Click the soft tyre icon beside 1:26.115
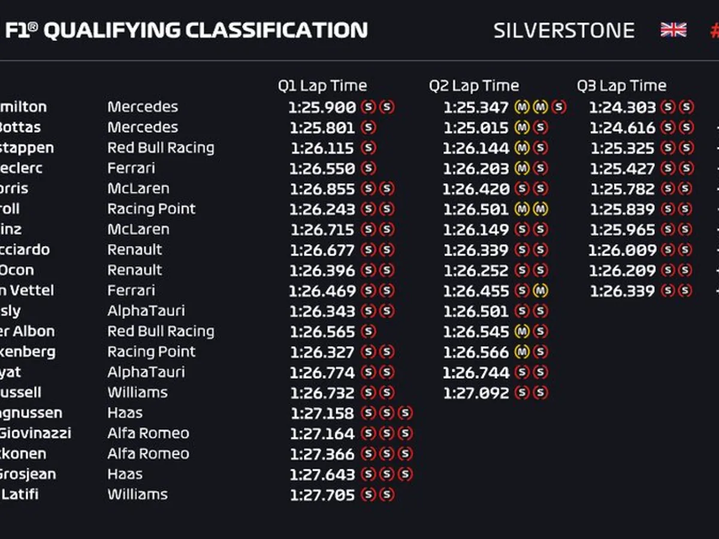Viewport: 719px width, 539px height. click(x=368, y=148)
